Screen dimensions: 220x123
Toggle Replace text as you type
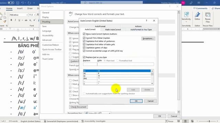click(x=84, y=57)
